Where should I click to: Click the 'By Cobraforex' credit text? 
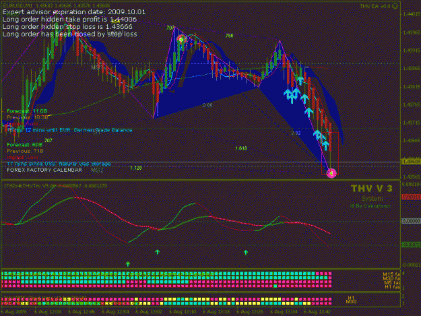pos(370,206)
